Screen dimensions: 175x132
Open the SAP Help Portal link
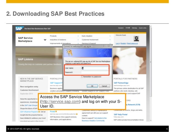point(120,115)
